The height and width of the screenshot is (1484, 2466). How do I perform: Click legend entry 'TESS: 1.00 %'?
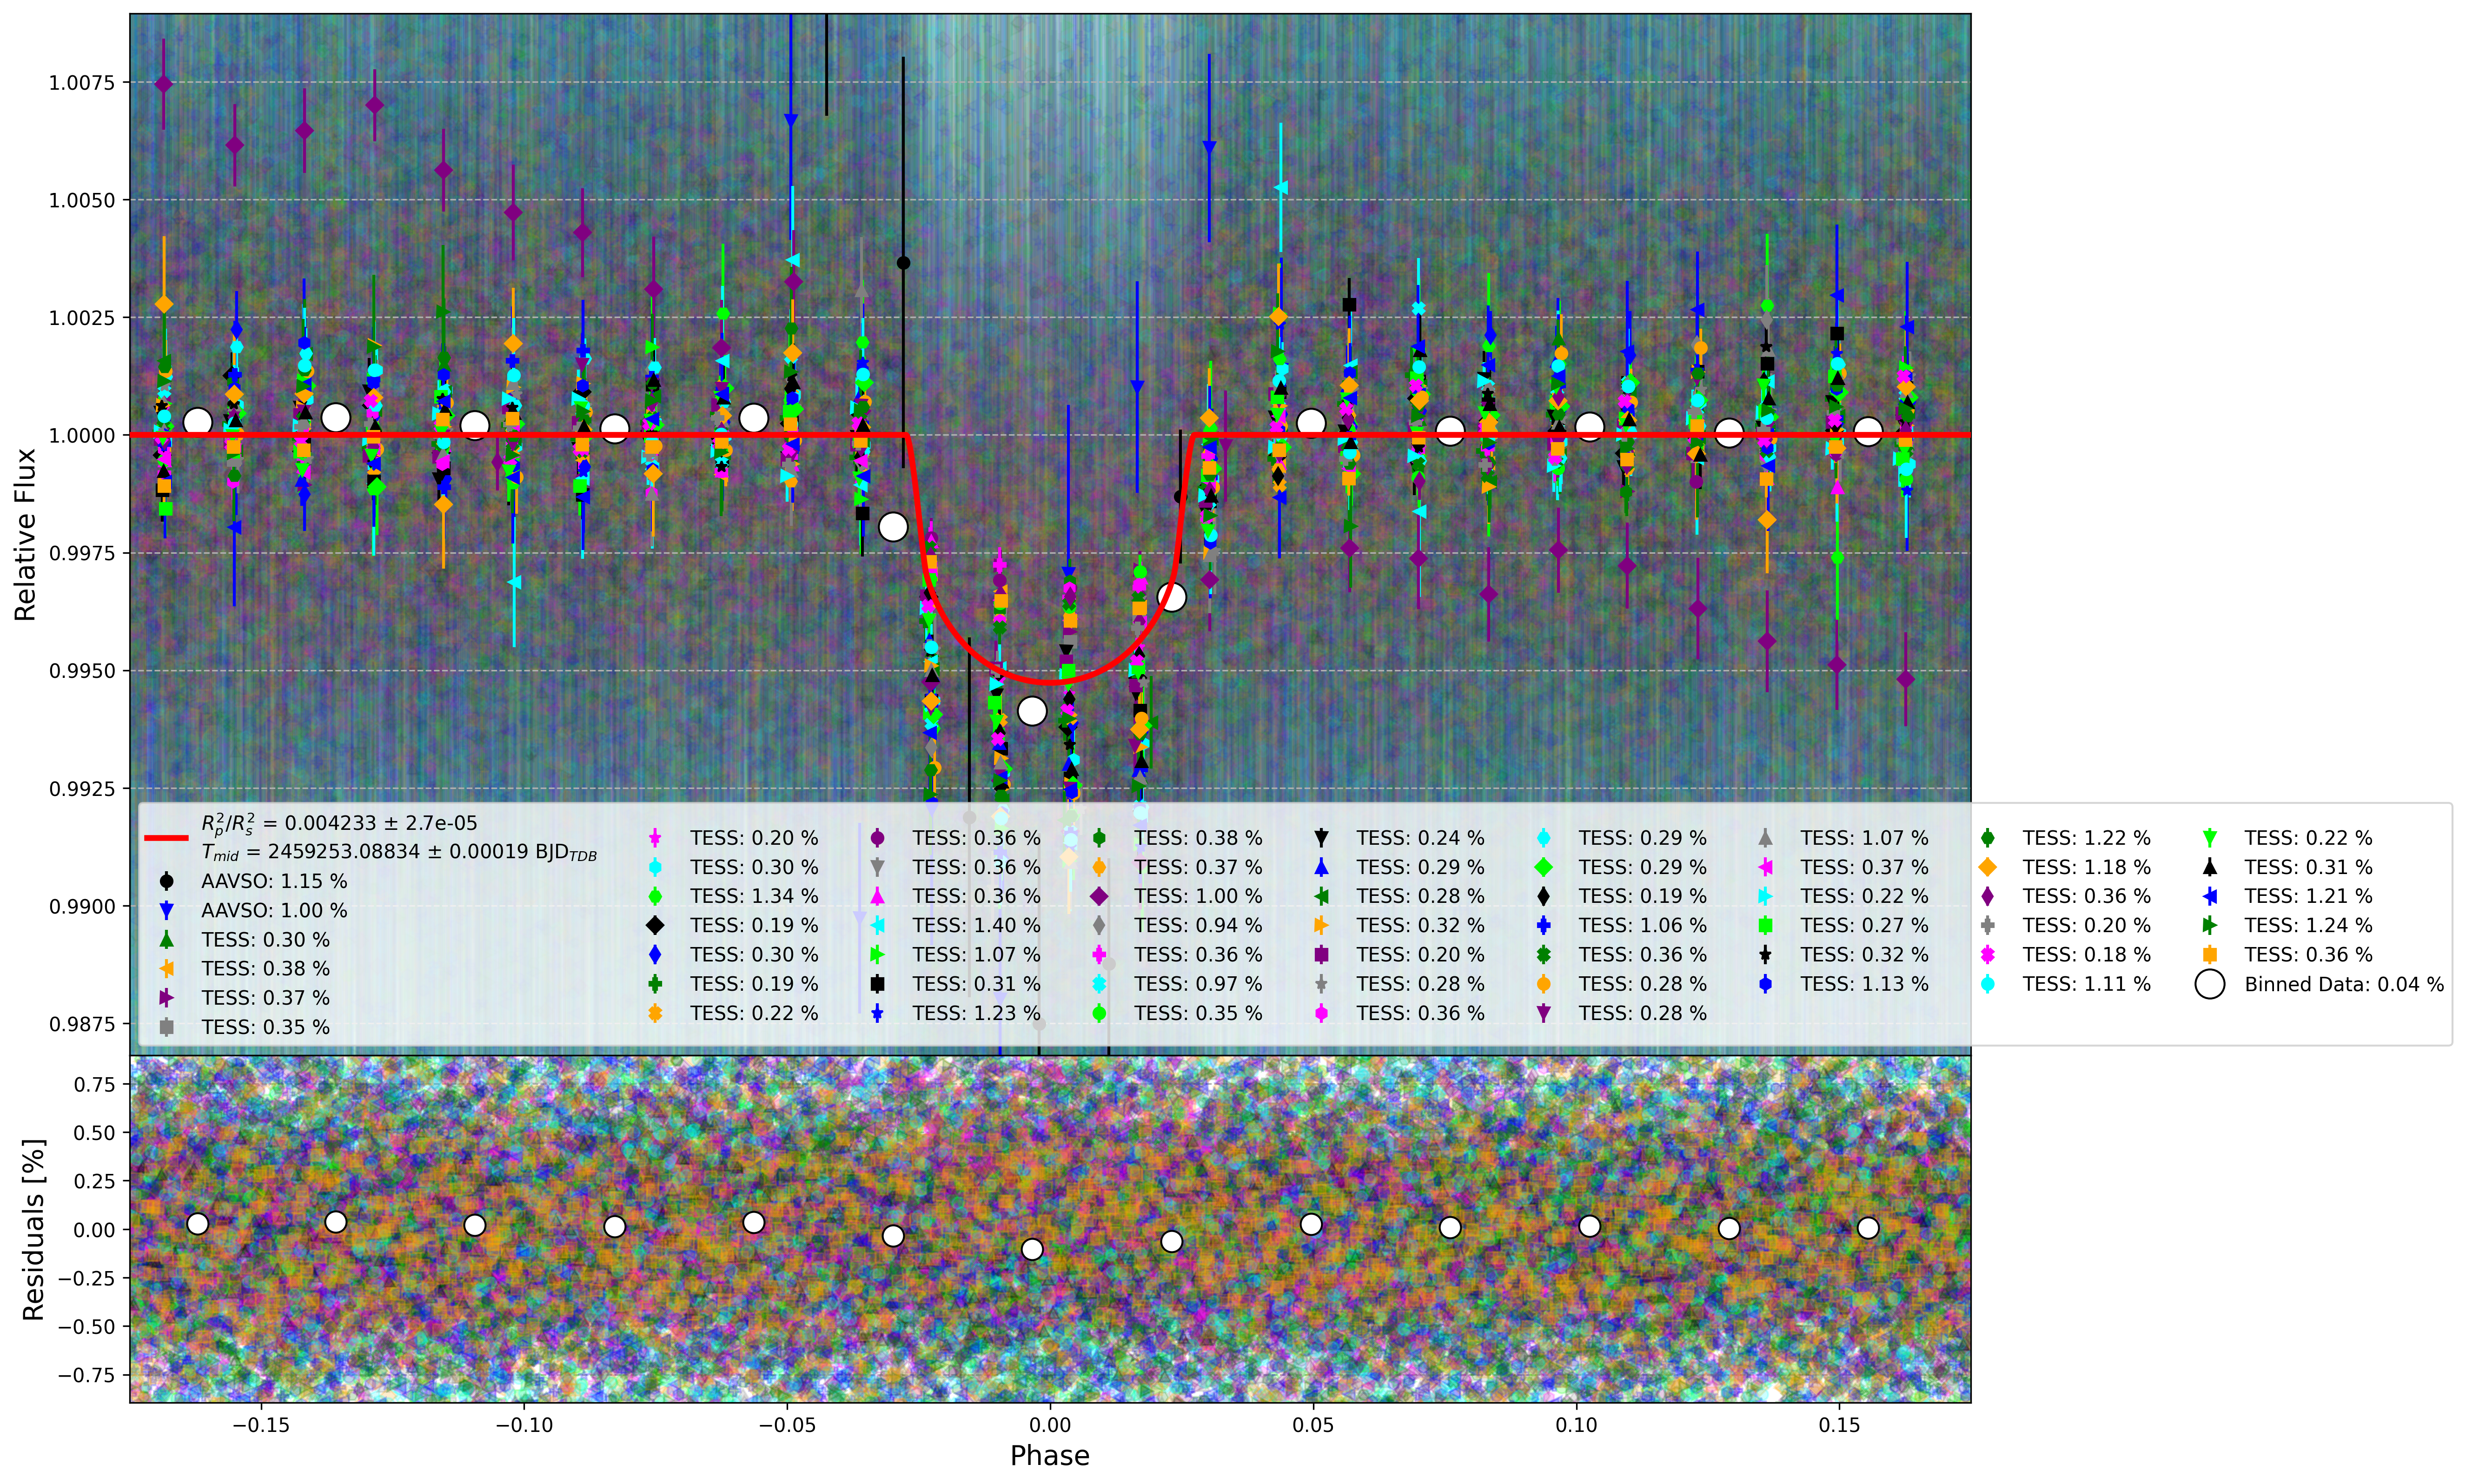[1198, 897]
